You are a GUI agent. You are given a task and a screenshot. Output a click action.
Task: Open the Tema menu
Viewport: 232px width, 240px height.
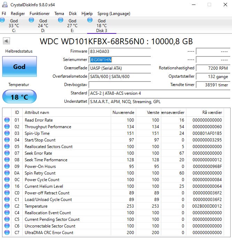(59, 14)
